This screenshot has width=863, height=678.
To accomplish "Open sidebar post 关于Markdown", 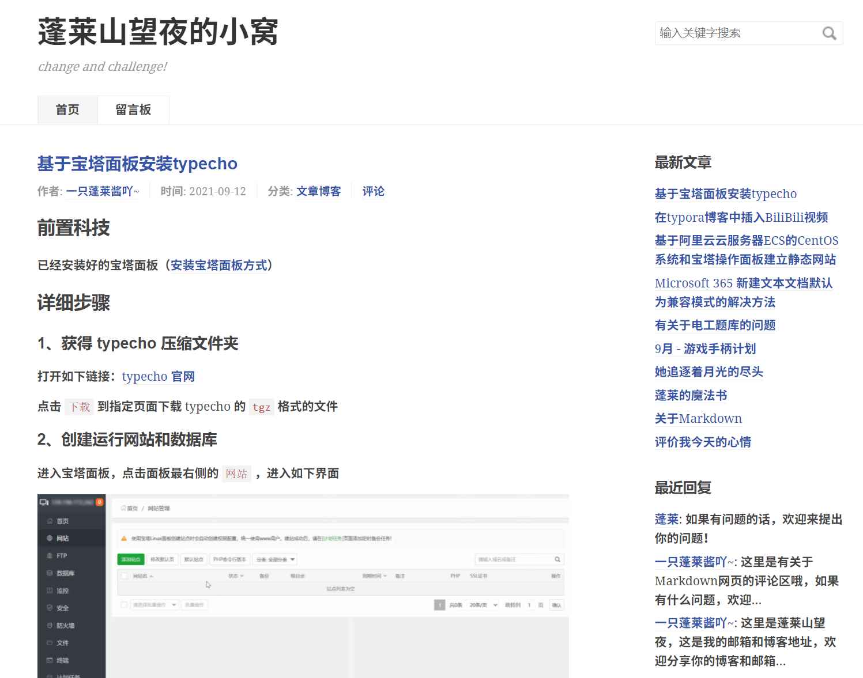I will pyautogui.click(x=698, y=418).
